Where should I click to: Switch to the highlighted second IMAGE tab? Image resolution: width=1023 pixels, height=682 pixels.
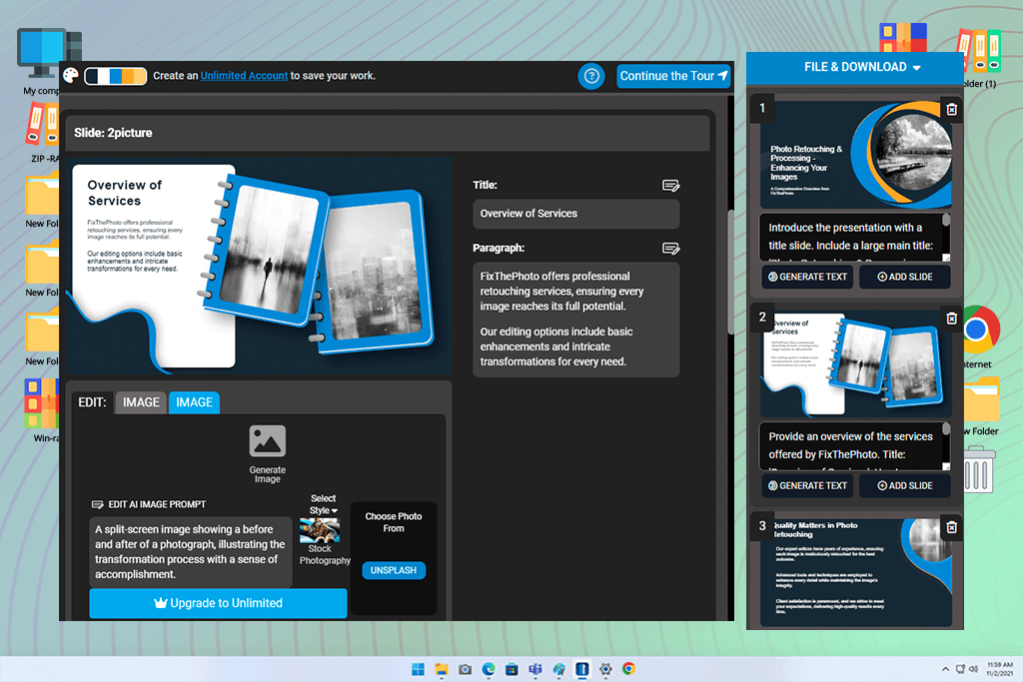click(194, 402)
